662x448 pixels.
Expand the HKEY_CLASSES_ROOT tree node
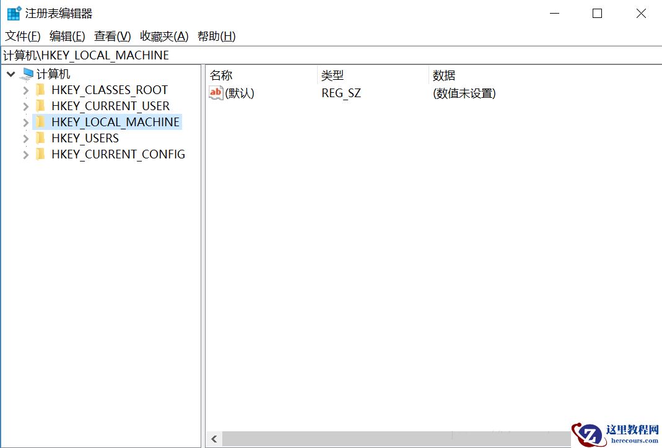[x=25, y=89]
